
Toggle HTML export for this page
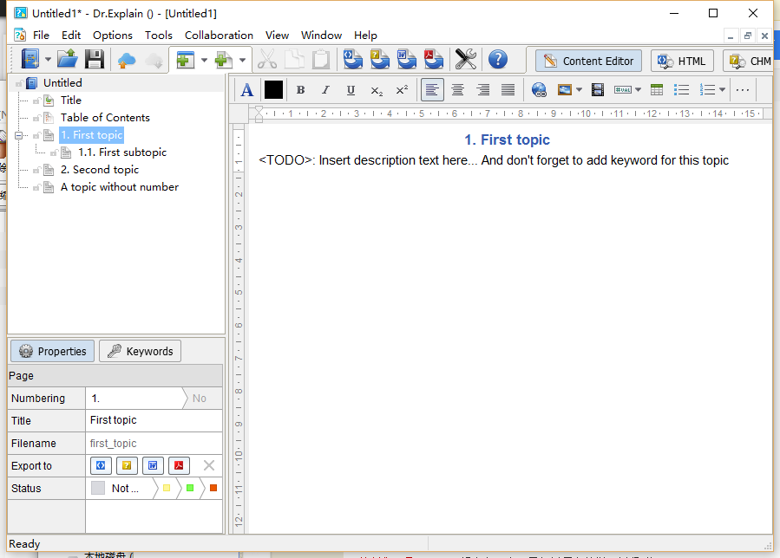click(x=101, y=465)
